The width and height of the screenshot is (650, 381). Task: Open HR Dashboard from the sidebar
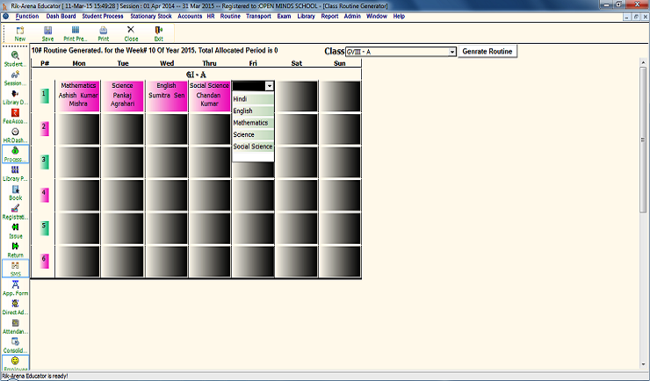pyautogui.click(x=15, y=135)
